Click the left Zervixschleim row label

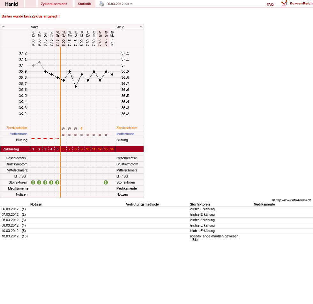[x=17, y=128]
